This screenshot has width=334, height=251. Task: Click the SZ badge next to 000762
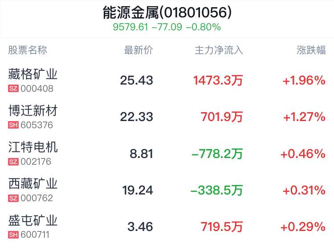tap(13, 198)
